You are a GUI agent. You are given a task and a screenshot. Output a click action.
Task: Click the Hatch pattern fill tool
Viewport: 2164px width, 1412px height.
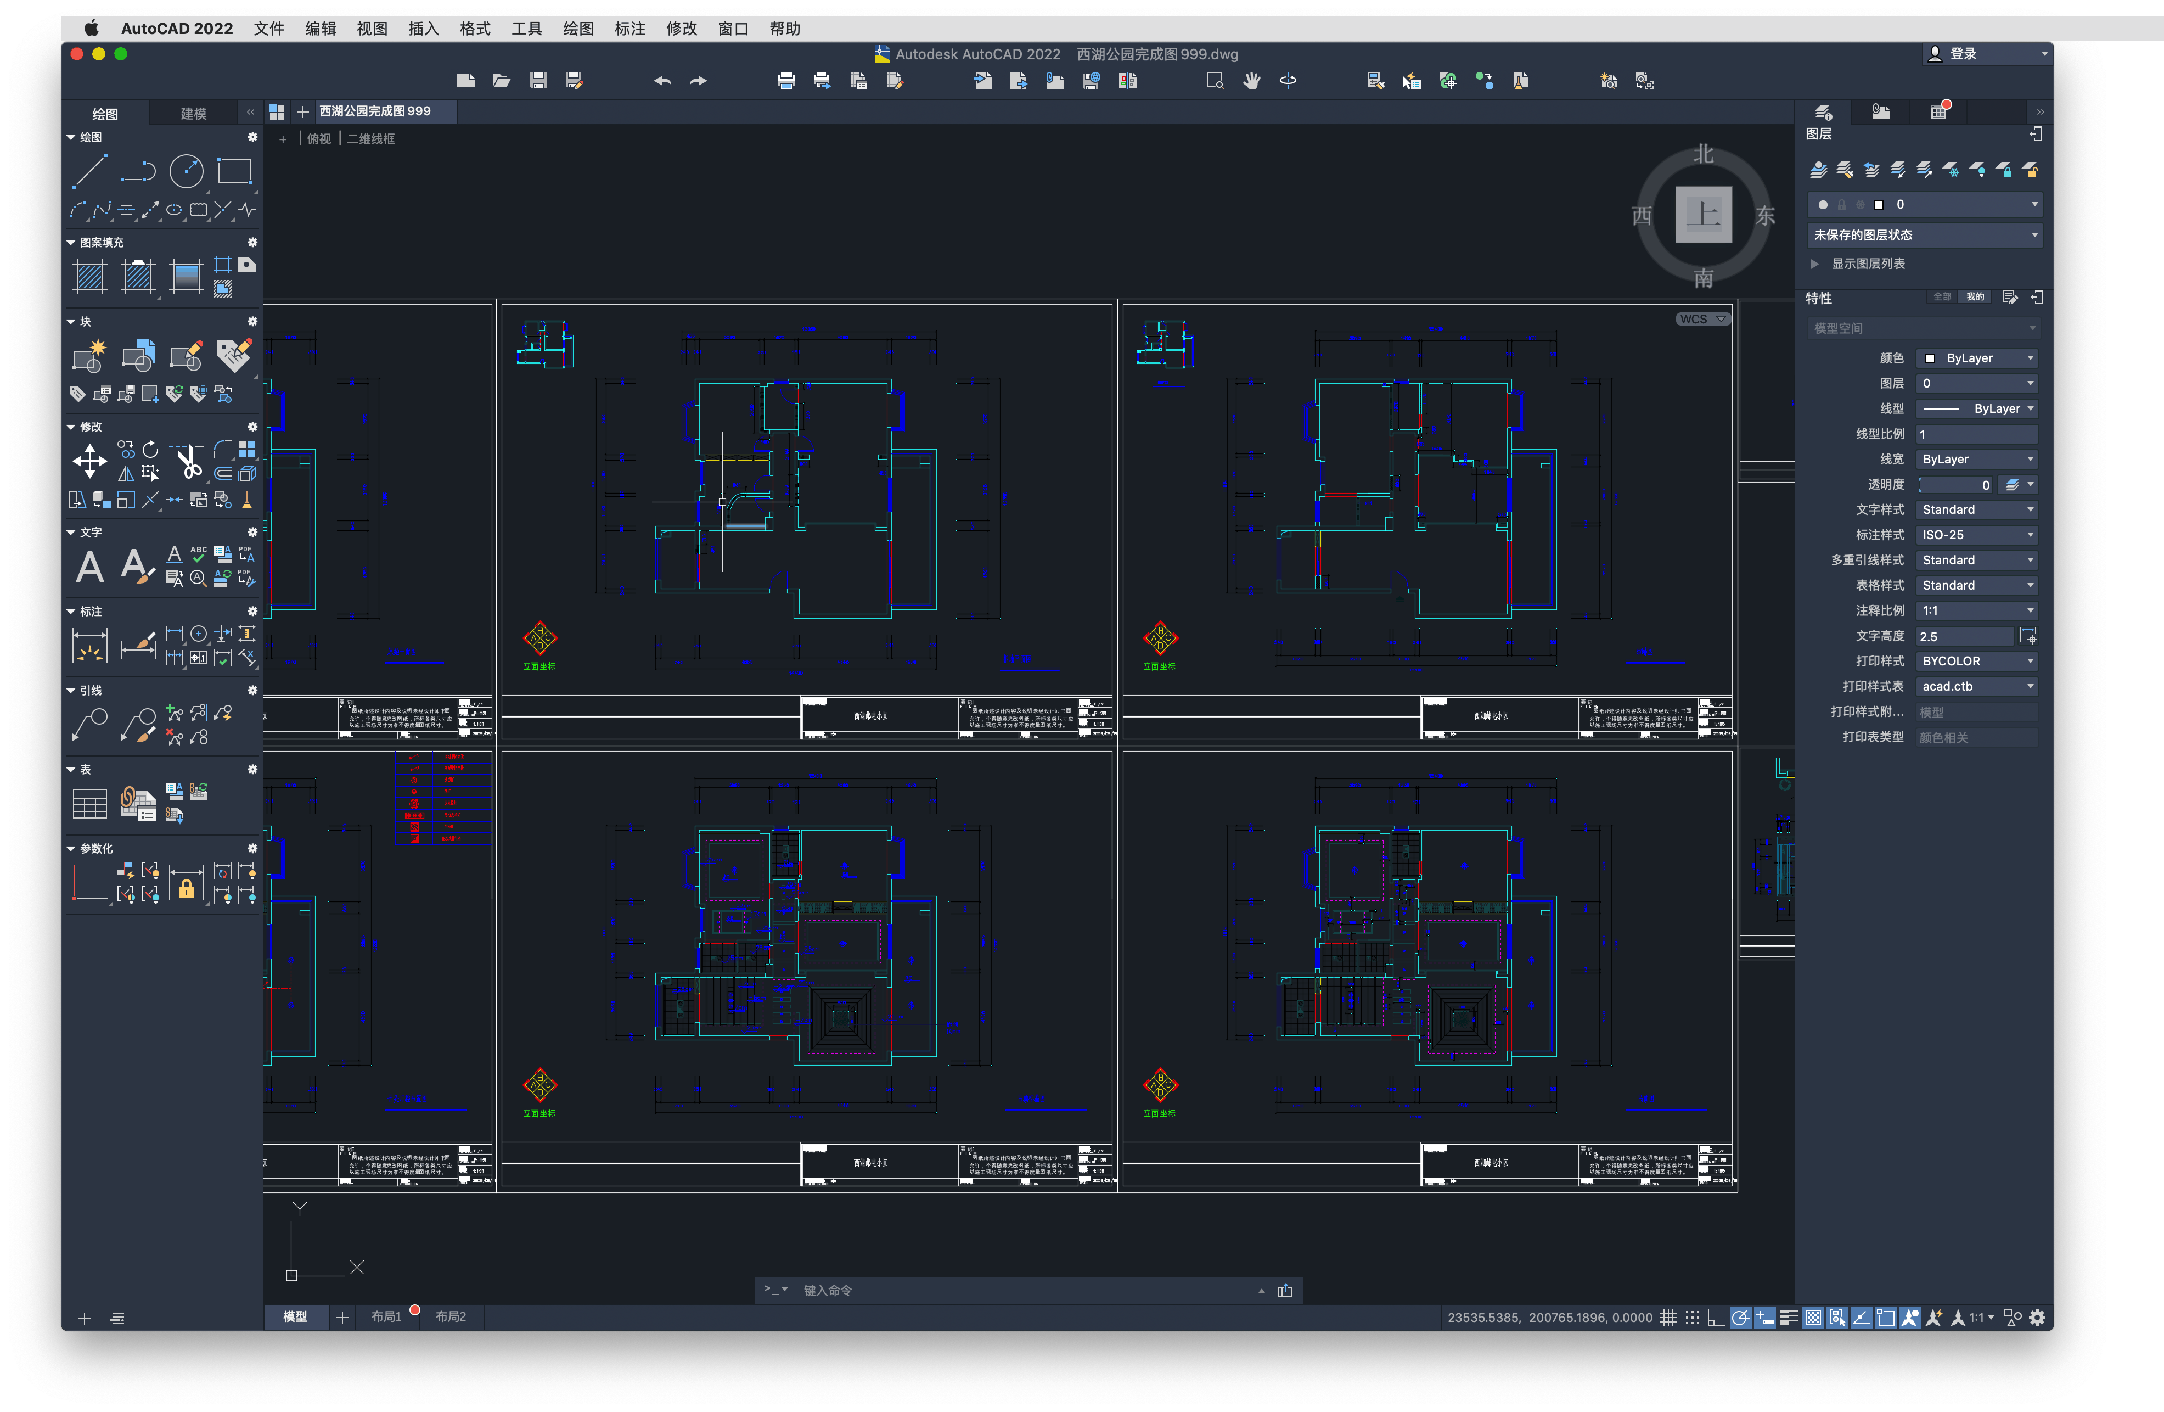pyautogui.click(x=90, y=277)
